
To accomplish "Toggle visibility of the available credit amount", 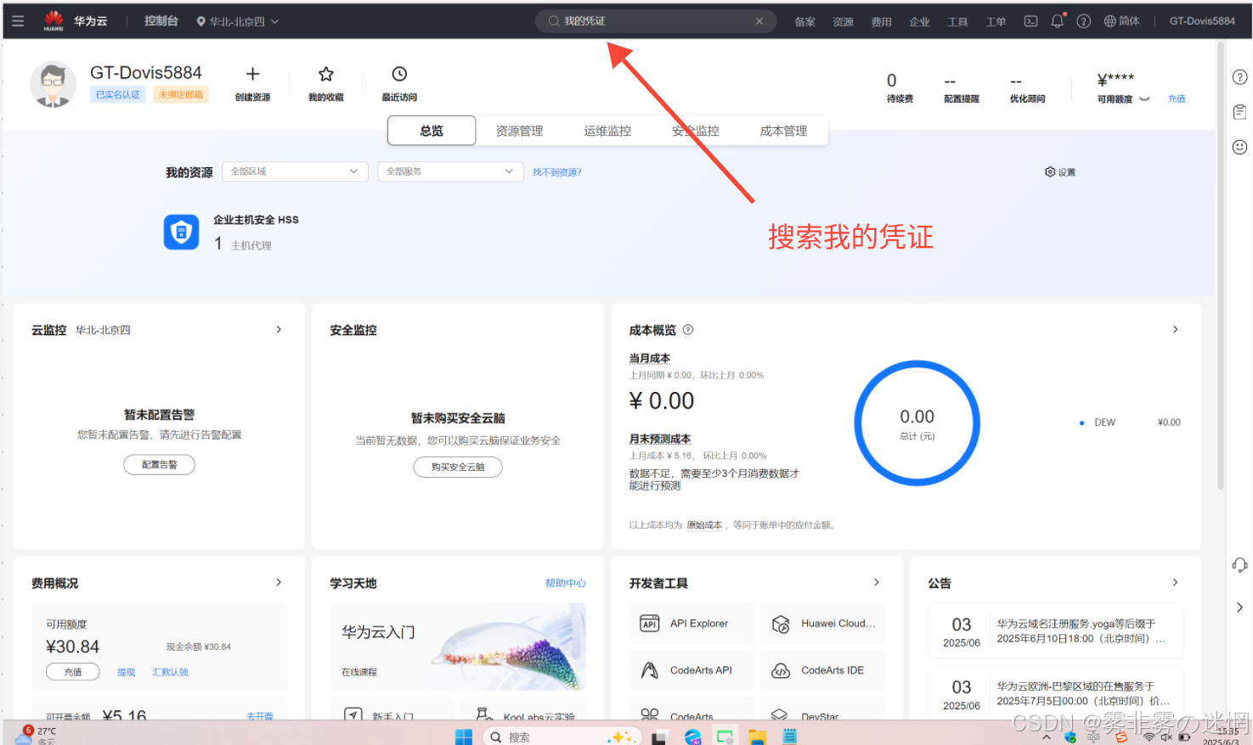I will coord(1144,99).
